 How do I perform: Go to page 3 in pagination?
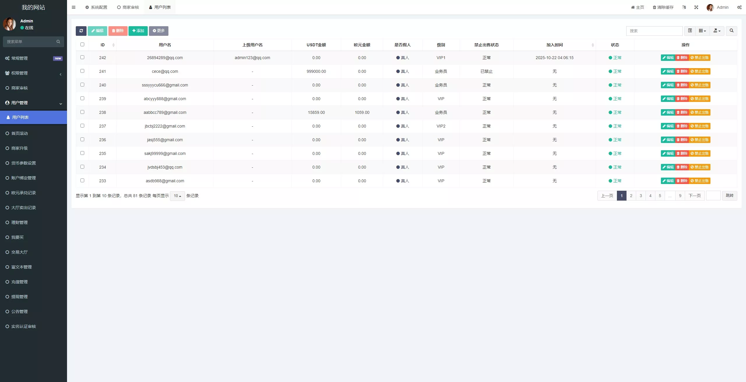(641, 196)
